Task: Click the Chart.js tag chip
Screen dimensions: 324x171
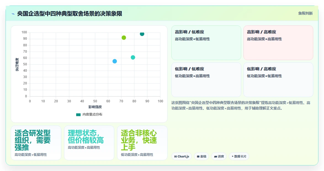Action: pyautogui.click(x=182, y=156)
